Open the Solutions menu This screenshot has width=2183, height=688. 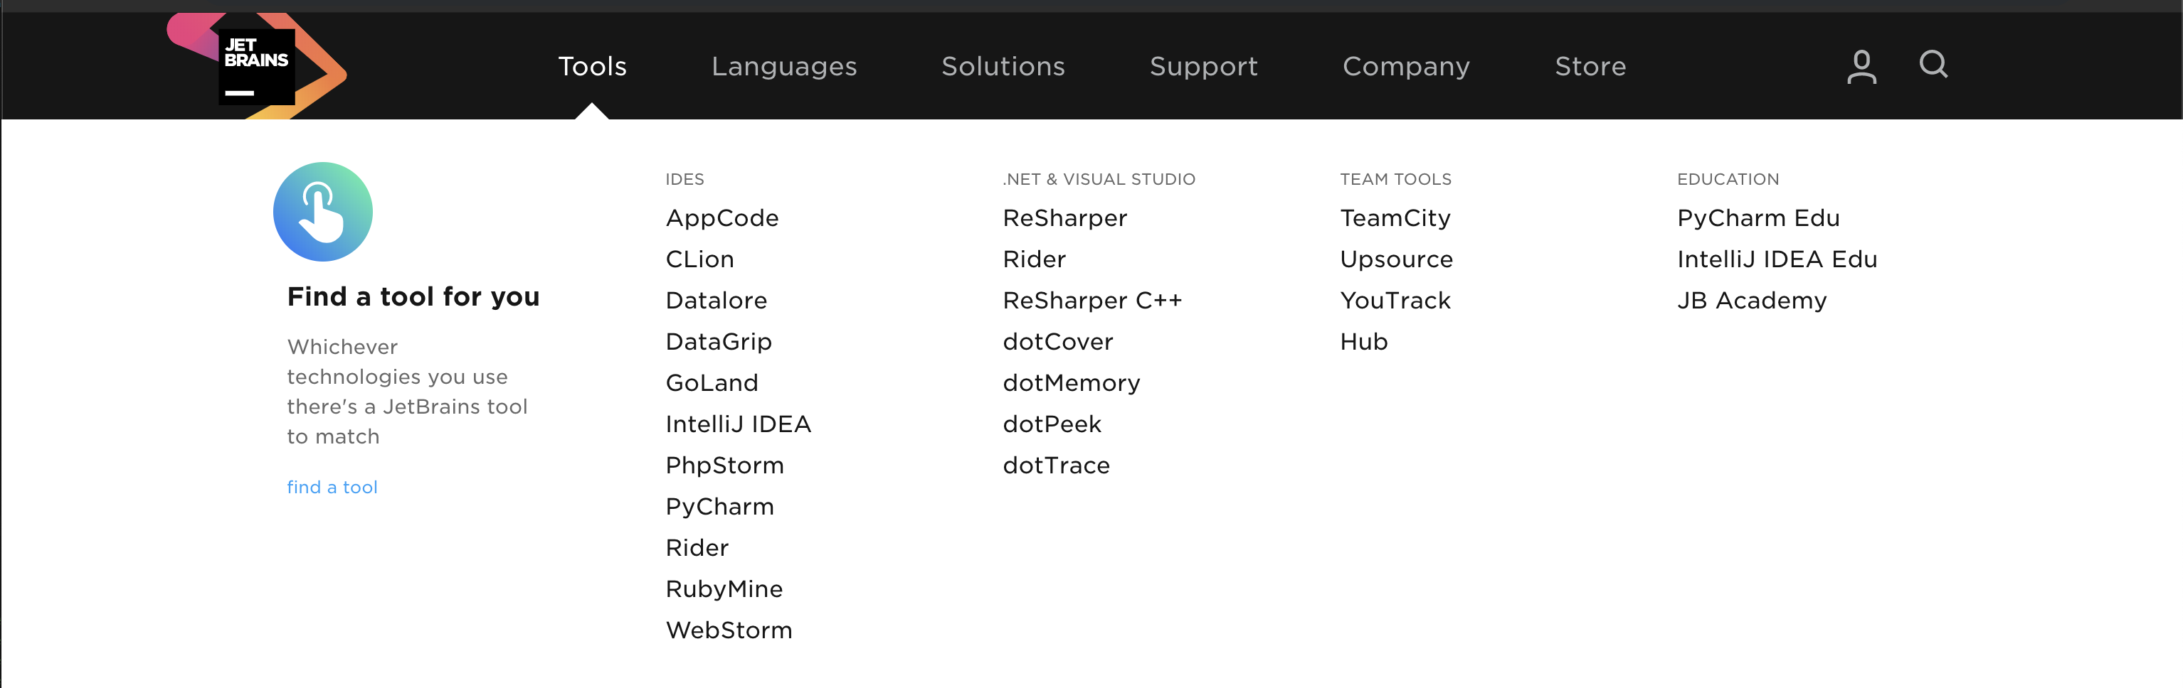coord(1003,66)
